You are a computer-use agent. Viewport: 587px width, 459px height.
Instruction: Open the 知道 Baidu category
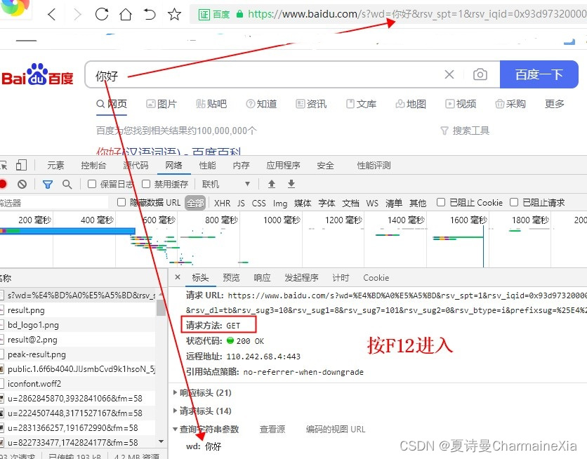point(261,104)
